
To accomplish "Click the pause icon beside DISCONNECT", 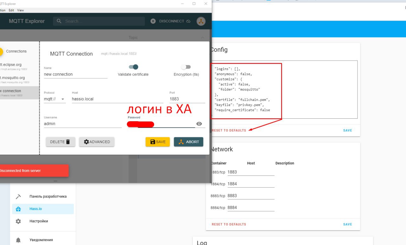I will [x=153, y=21].
